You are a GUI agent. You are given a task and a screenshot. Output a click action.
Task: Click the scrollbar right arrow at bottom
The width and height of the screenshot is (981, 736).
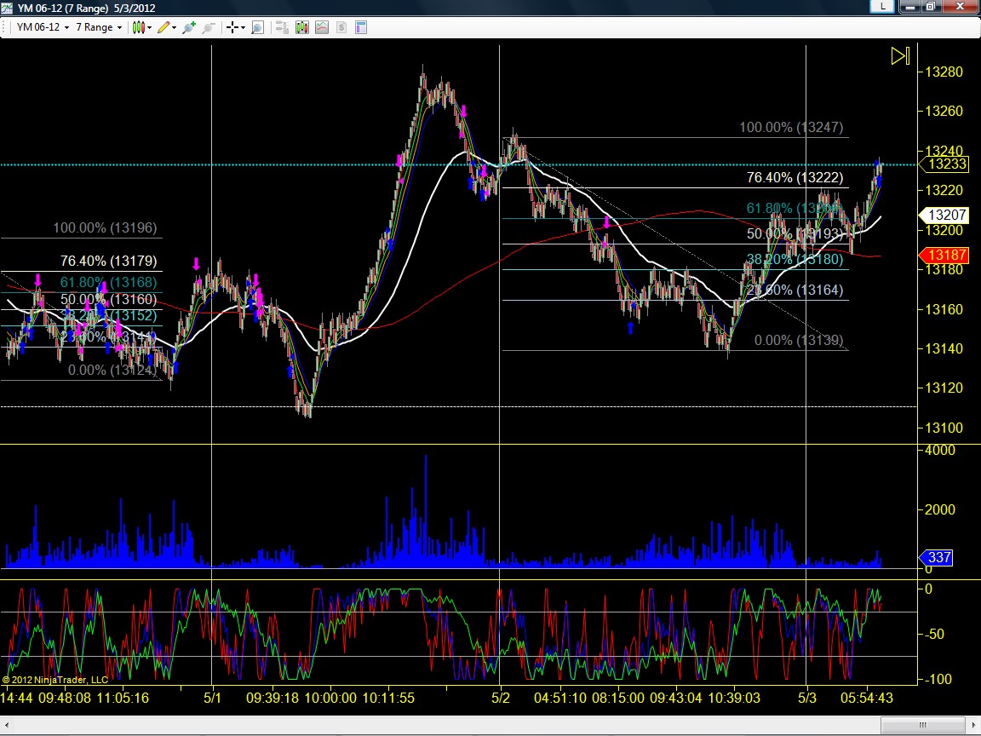(972, 726)
